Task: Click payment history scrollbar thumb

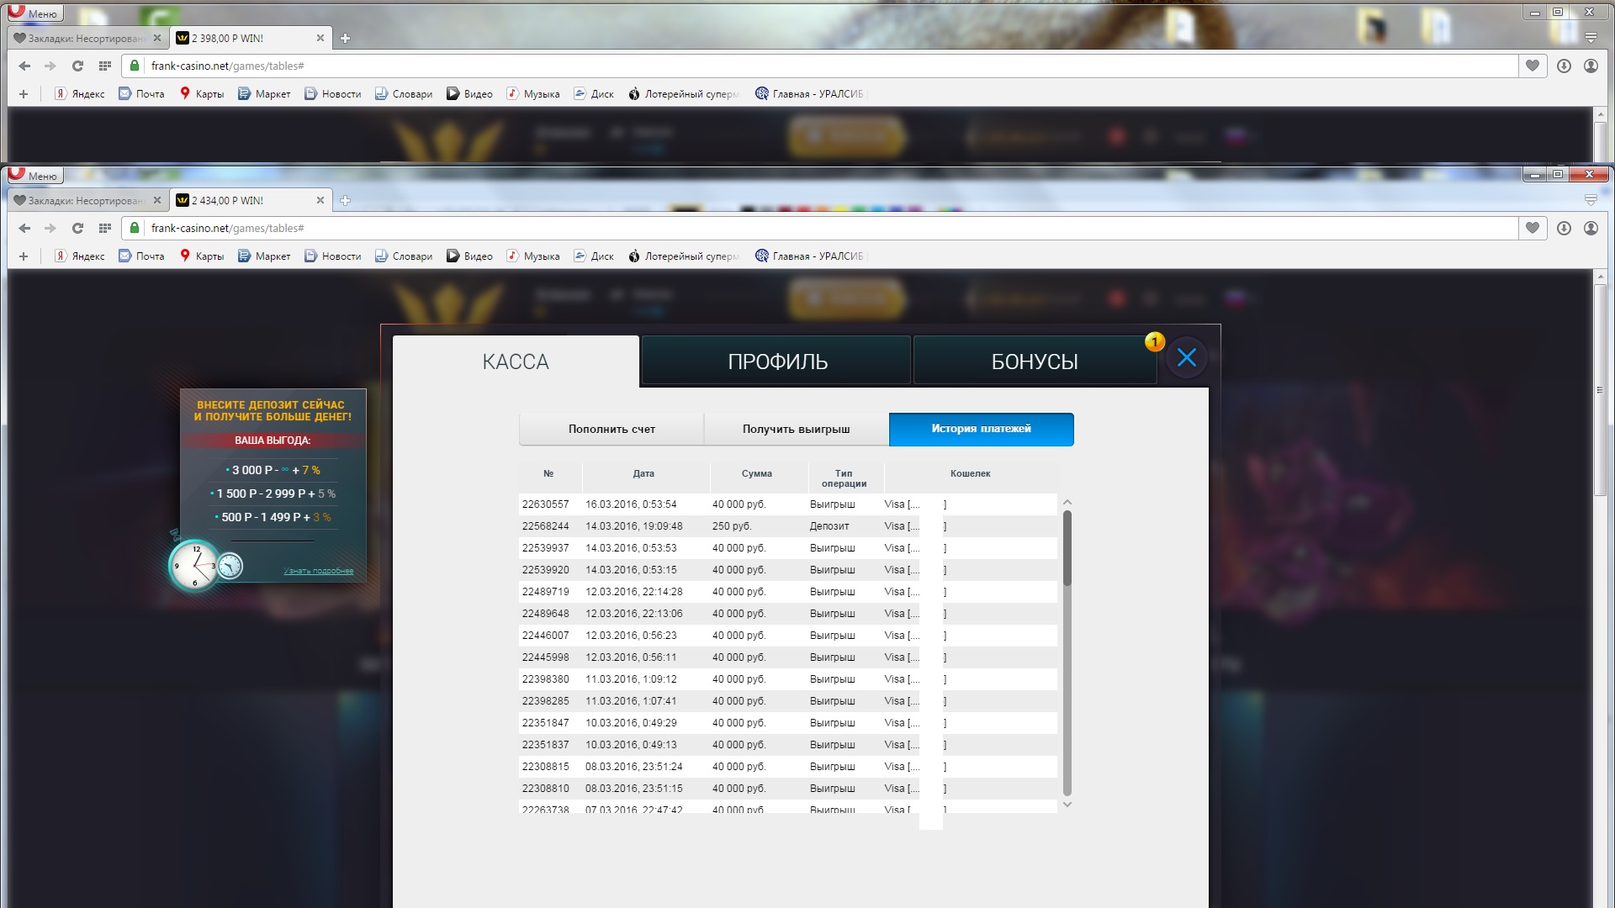Action: click(x=1067, y=547)
